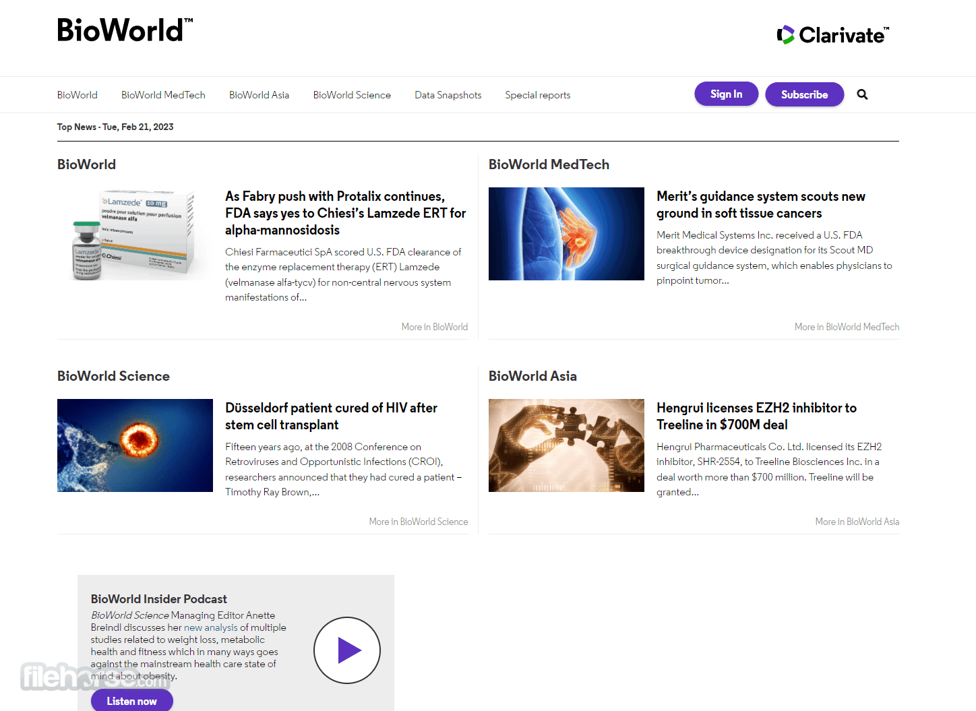This screenshot has width=976, height=711.
Task: Click the Subscribe button
Action: point(805,94)
